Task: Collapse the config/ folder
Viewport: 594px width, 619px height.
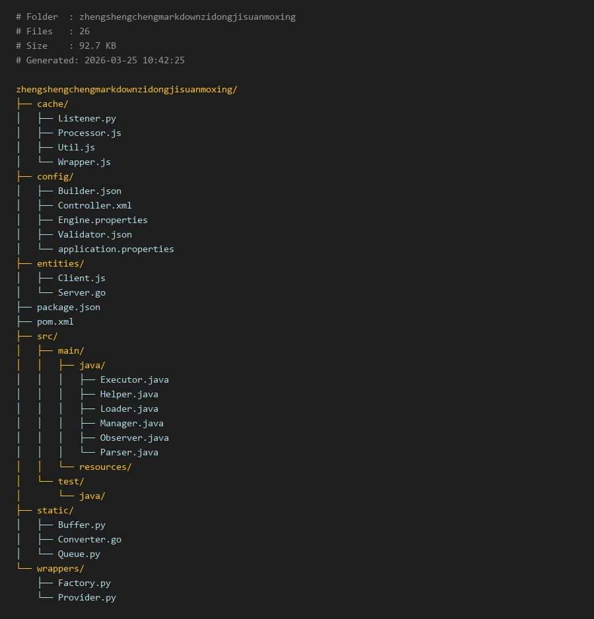Action: 55,176
